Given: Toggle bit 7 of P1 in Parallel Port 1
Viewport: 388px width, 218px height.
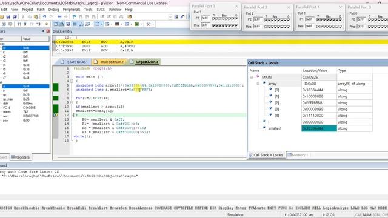Looking at the screenshot, I should 318,19.
